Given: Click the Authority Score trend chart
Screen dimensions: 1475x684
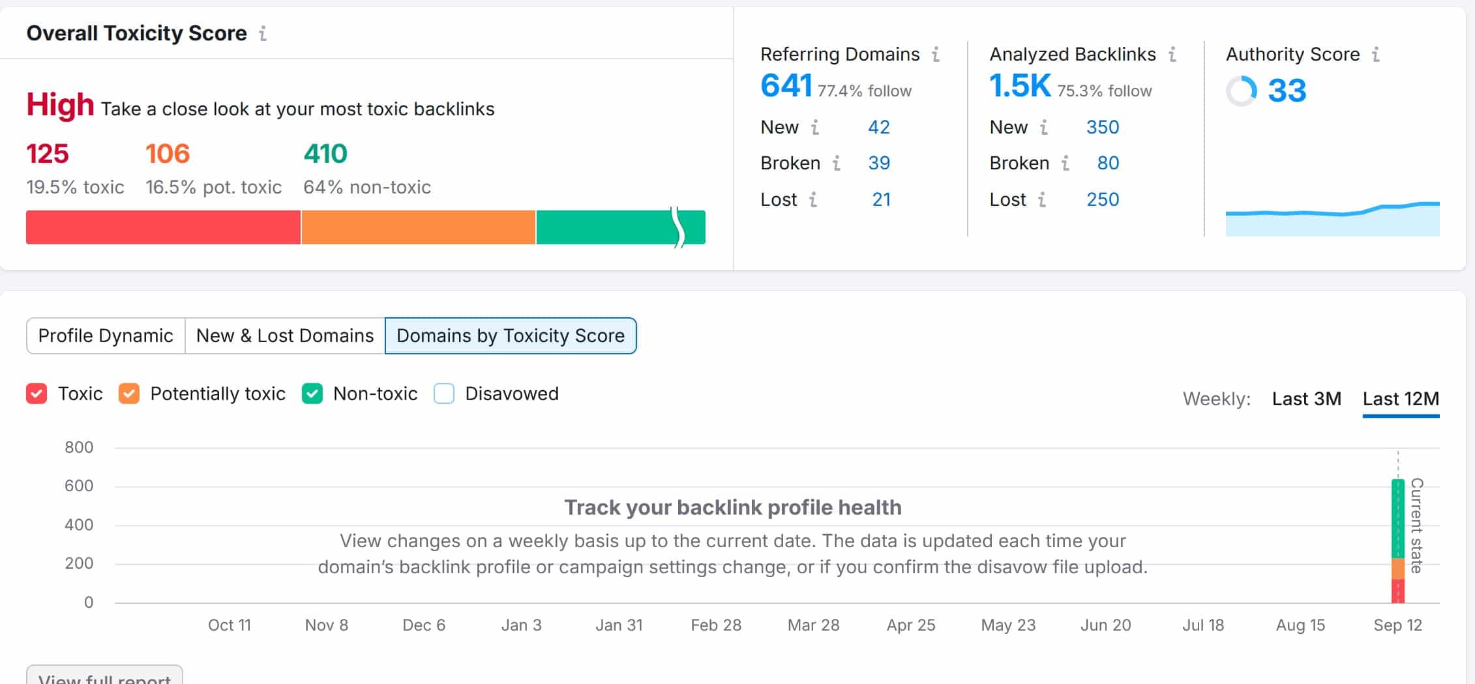Looking at the screenshot, I should pos(1333,220).
